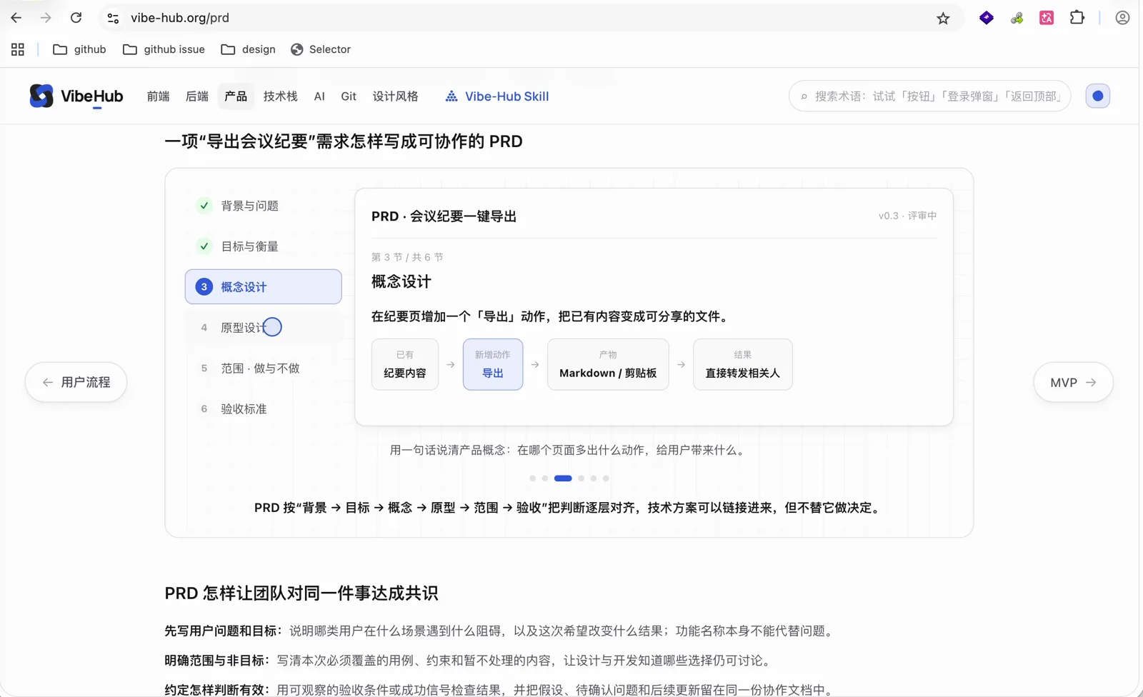The height and width of the screenshot is (697, 1143).
Task: Select the 概念设计 step
Action: tap(263, 286)
